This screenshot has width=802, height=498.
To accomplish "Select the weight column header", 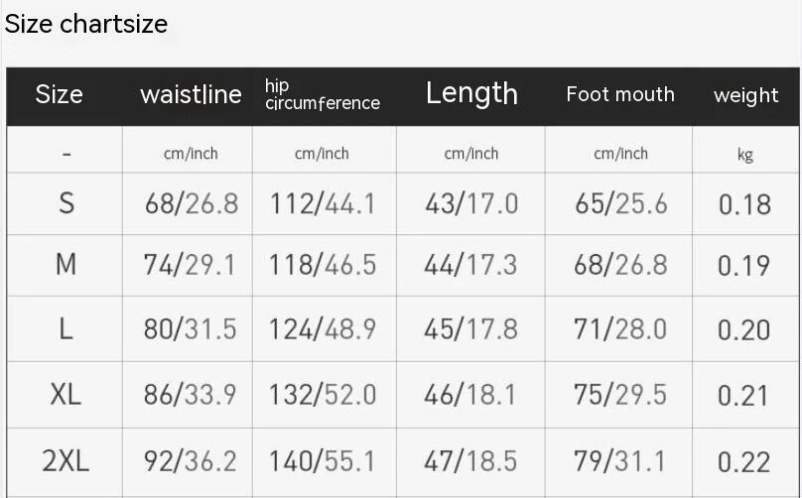I will point(746,95).
